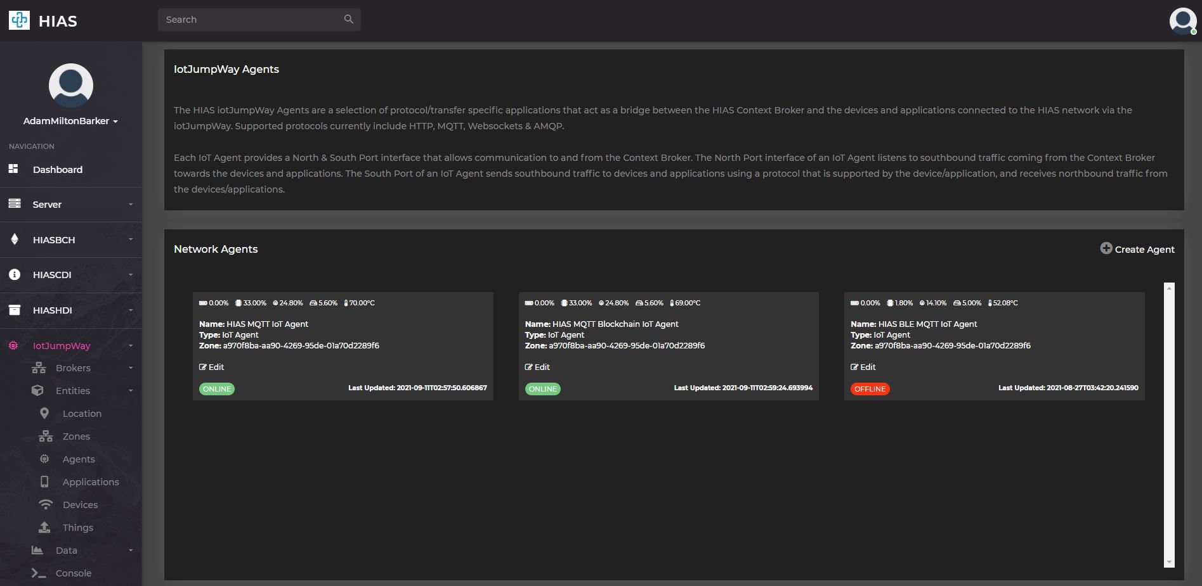Click ONLINE badge on HIAS MQTT IoT Agent
The image size is (1202, 586).
[x=217, y=389]
